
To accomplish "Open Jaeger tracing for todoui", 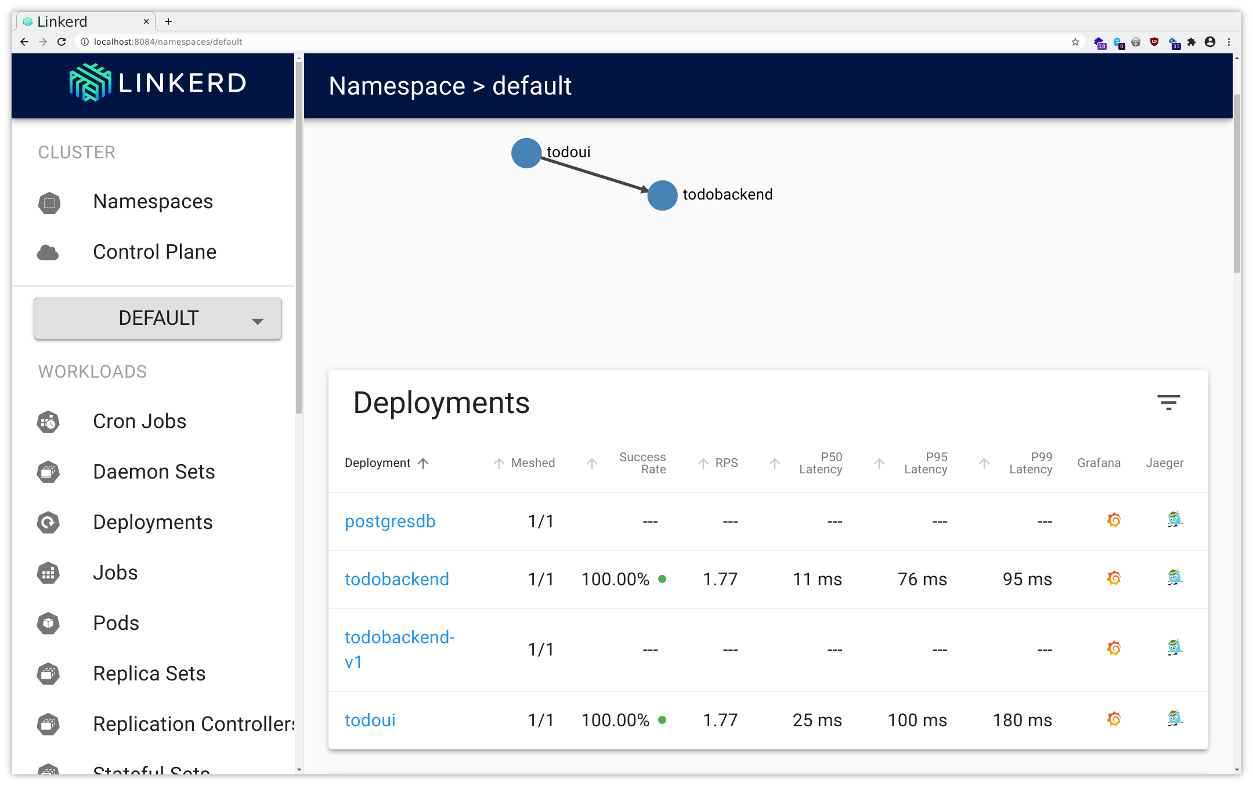I will (x=1174, y=719).
